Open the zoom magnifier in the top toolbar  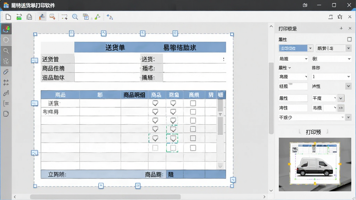pos(75,17)
